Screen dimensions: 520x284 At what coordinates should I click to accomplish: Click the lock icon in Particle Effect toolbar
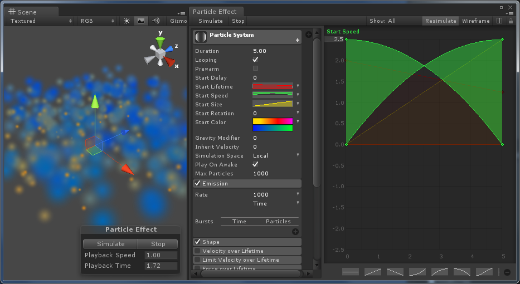[511, 21]
